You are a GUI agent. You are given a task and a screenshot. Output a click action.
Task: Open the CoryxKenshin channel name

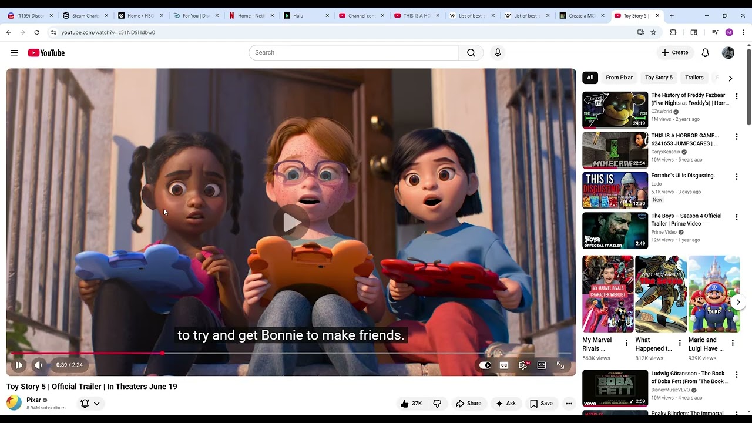coord(666,152)
